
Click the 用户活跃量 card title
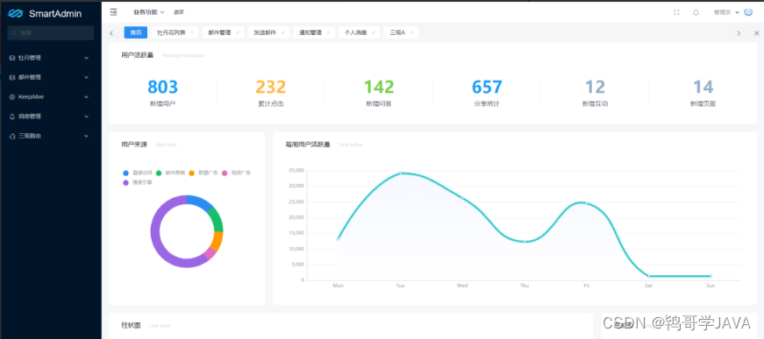(x=138, y=55)
